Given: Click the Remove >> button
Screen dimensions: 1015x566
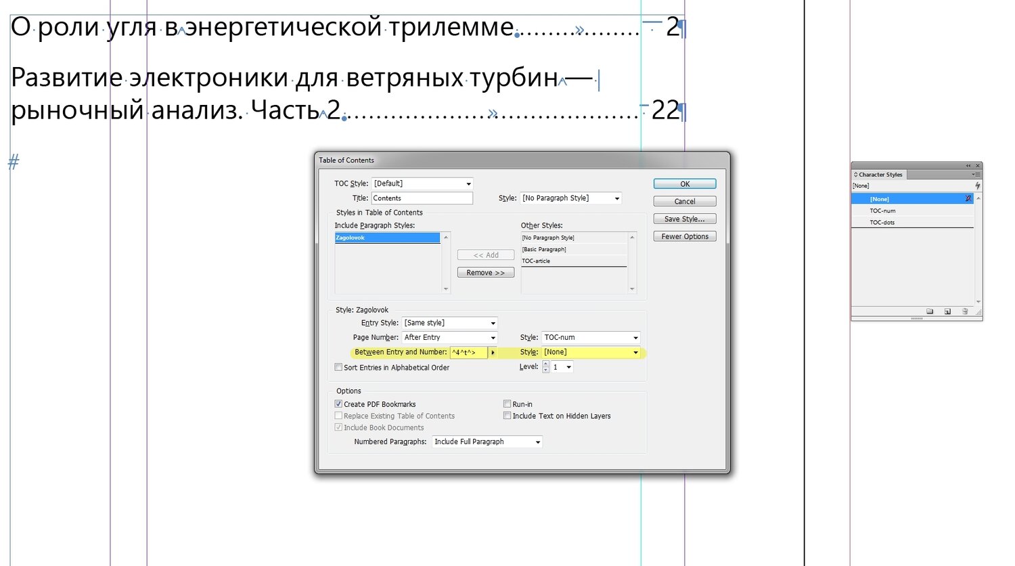Looking at the screenshot, I should (486, 273).
